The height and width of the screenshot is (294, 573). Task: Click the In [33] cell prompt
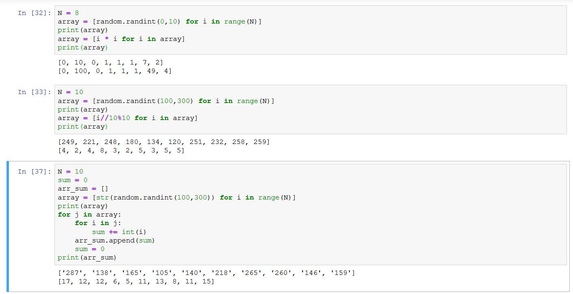[34, 92]
